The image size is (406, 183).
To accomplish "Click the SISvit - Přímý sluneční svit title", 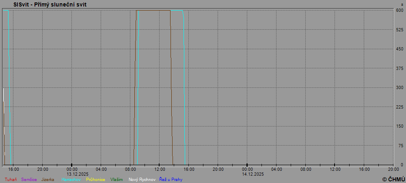I will [50, 4].
